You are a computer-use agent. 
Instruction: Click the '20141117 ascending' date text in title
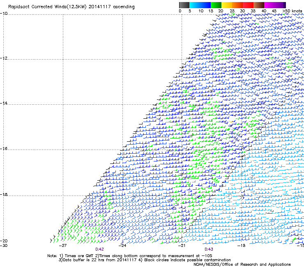(x=111, y=7)
